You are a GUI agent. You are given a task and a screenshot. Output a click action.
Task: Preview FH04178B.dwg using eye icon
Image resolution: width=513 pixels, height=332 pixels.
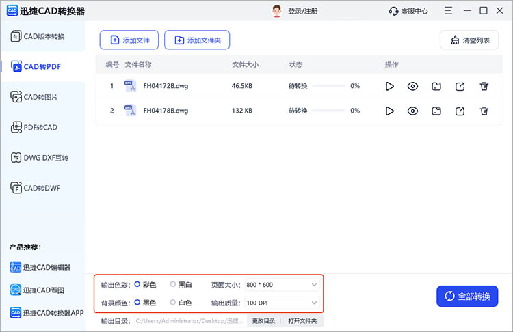pos(412,111)
